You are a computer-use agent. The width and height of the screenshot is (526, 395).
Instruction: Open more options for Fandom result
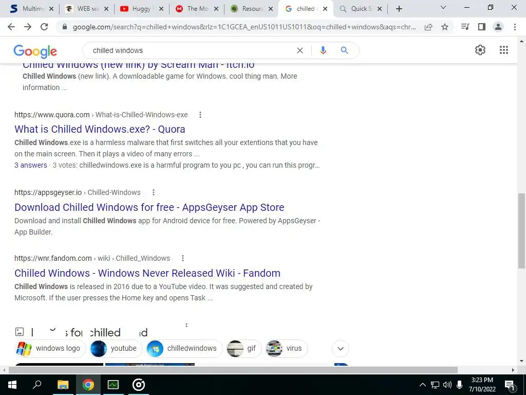[183, 258]
